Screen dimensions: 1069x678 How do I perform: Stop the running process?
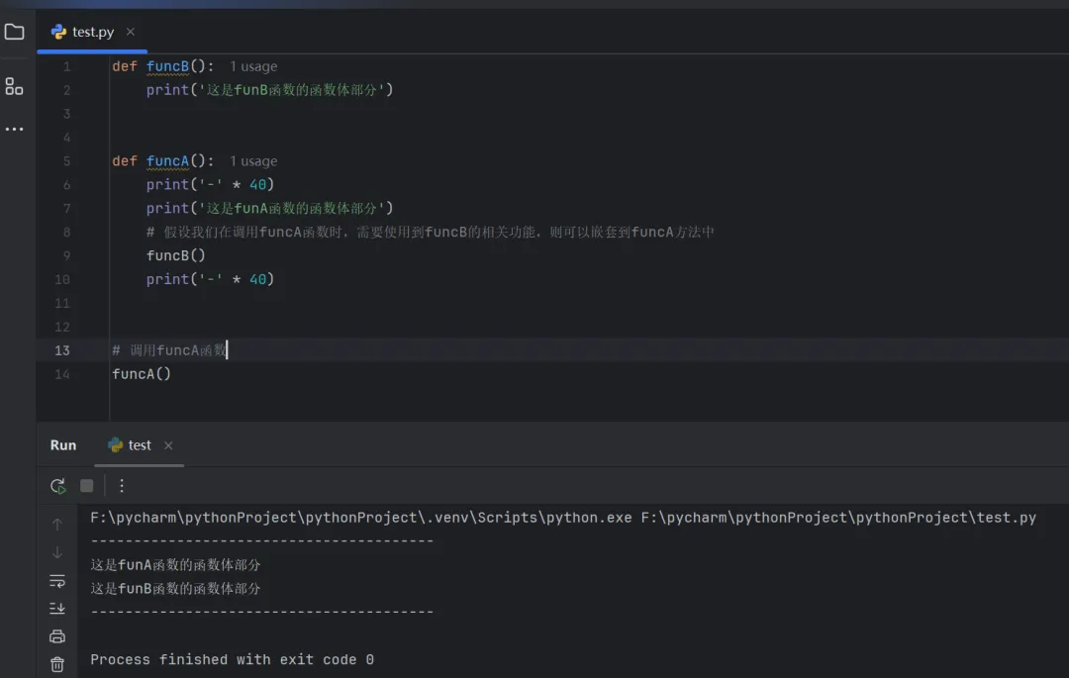pos(87,486)
